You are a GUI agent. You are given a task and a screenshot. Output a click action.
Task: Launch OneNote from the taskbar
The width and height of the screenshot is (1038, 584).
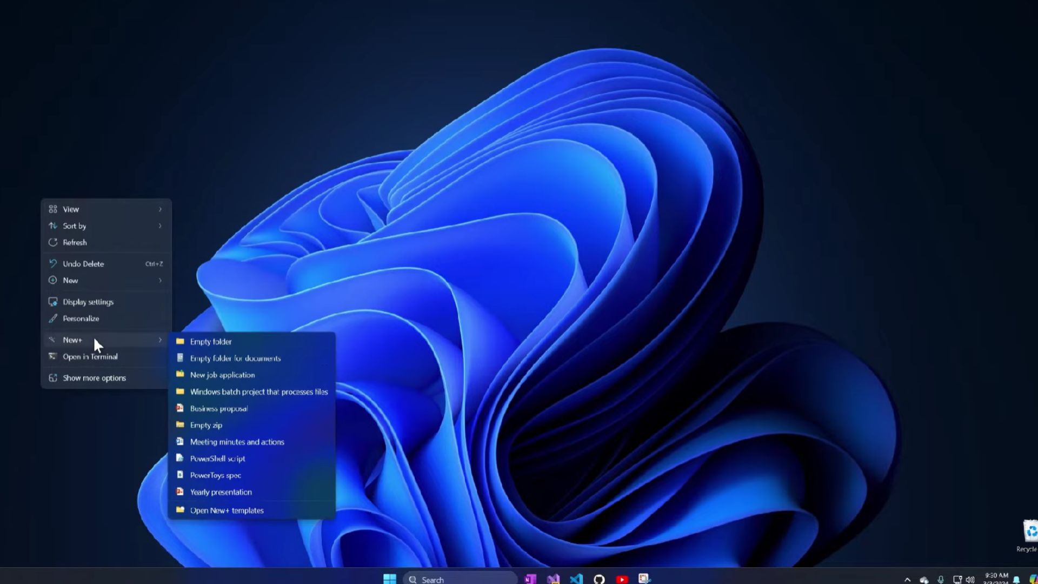pyautogui.click(x=530, y=579)
